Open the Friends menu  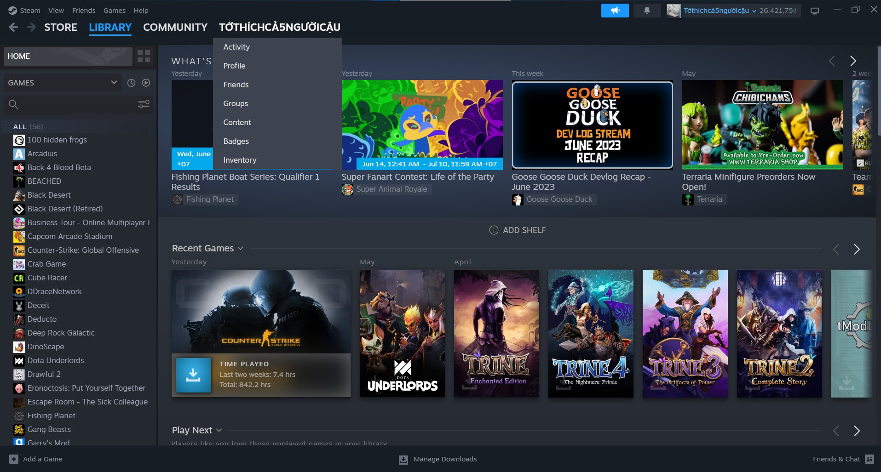84,10
